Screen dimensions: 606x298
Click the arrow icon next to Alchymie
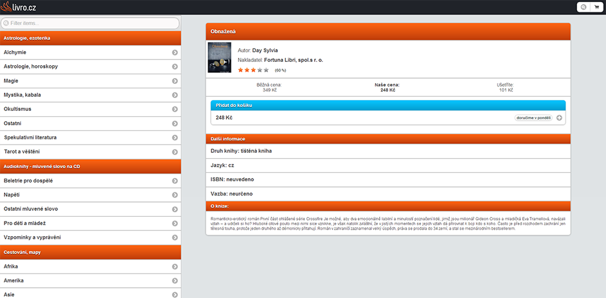tap(175, 52)
